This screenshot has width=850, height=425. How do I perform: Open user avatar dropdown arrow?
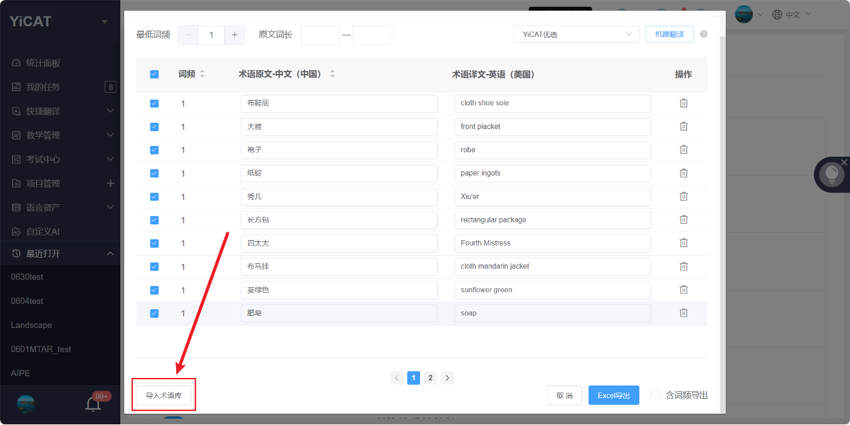760,14
